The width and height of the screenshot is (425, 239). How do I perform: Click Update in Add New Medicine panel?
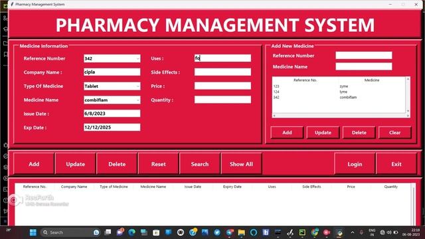(x=323, y=133)
